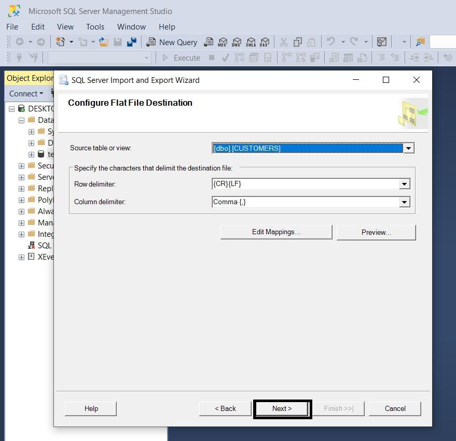Screen dimensions: 456x441
Task: Open the File menu
Action: (x=12, y=27)
